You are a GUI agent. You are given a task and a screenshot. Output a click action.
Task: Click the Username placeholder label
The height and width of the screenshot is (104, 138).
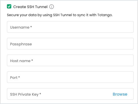click(21, 27)
